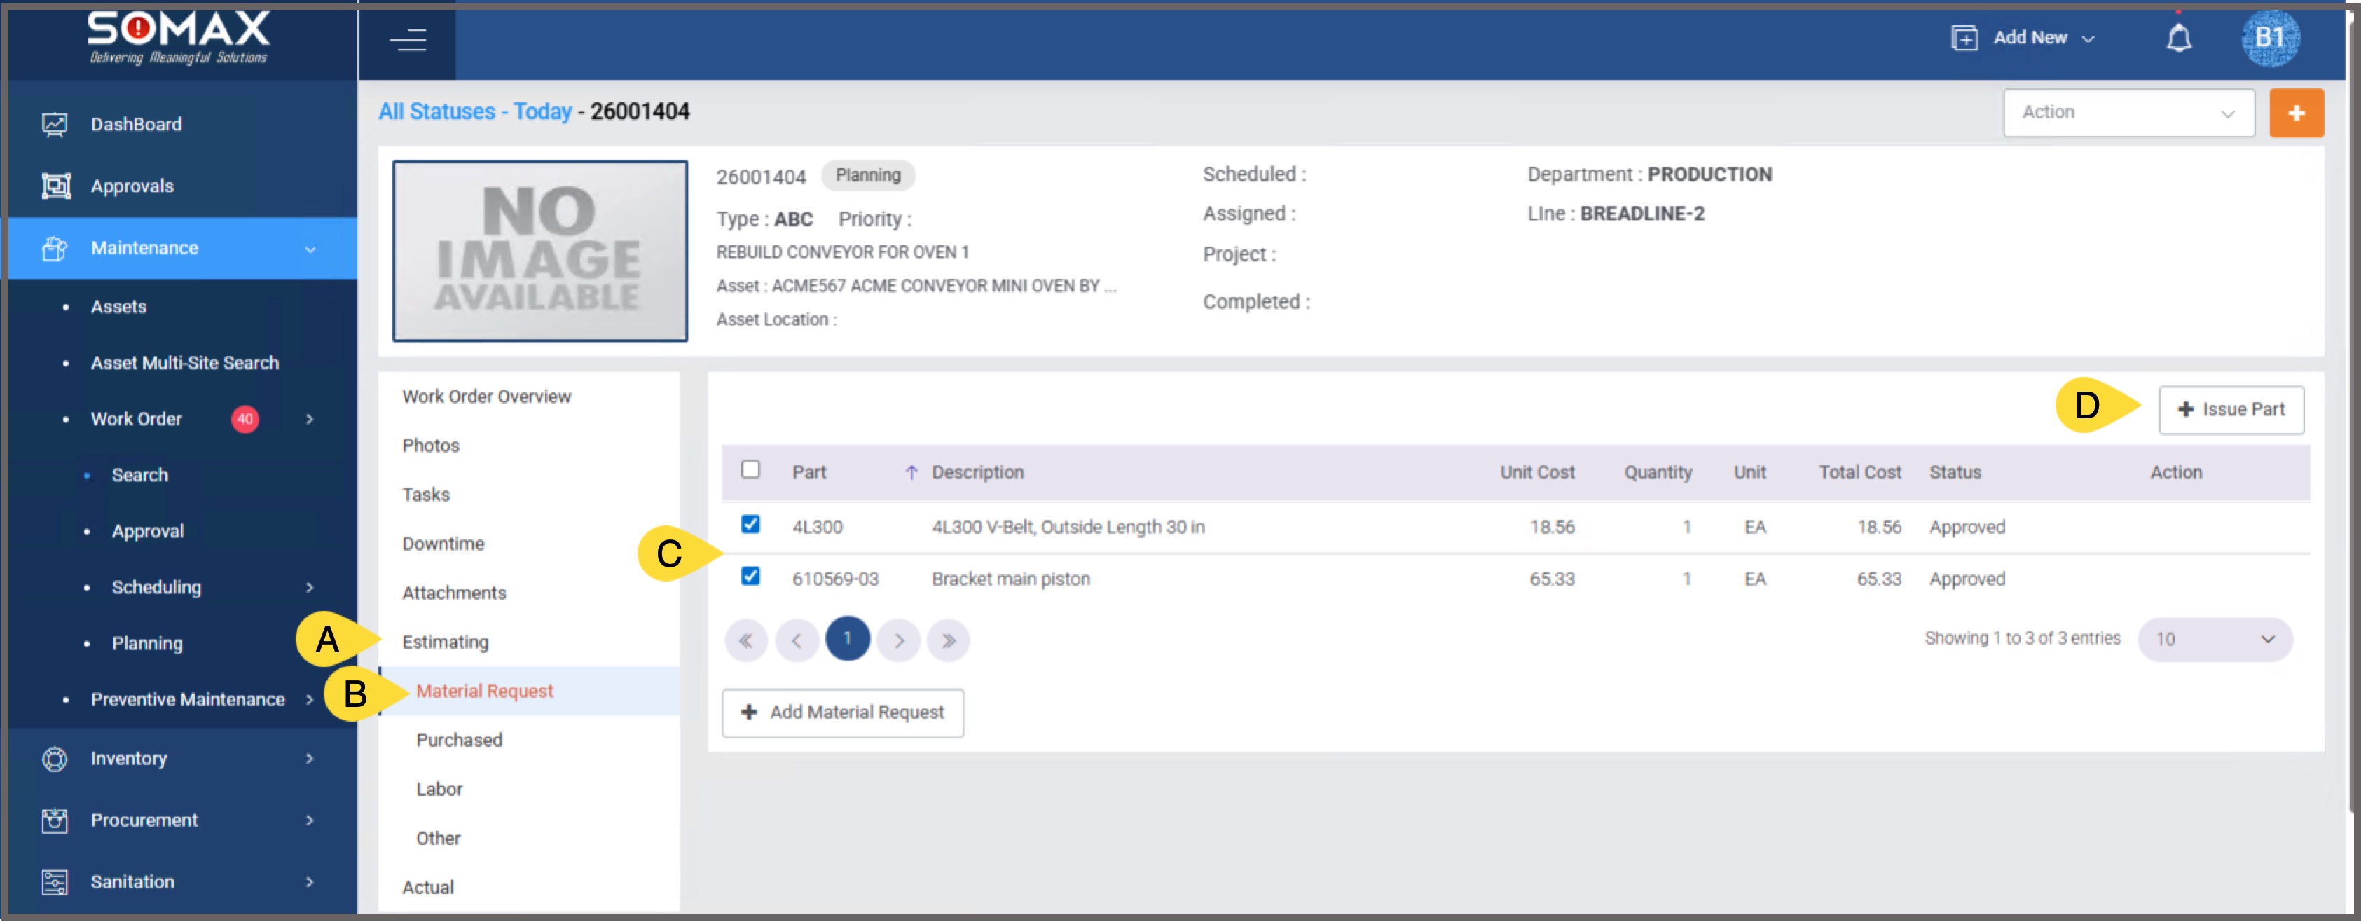Image resolution: width=2361 pixels, height=922 pixels.
Task: Go to first page of pagination
Action: tap(745, 640)
